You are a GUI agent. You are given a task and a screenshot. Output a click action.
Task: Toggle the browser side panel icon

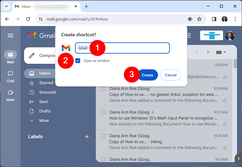click(214, 19)
